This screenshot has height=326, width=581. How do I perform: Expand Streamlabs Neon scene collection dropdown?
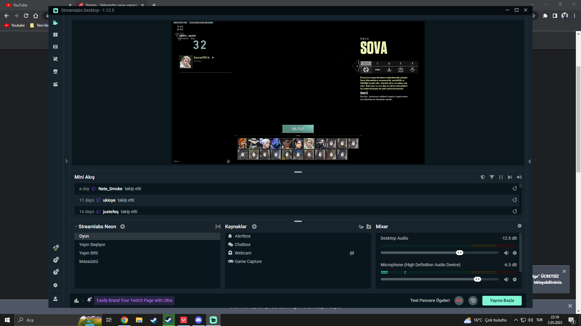pyautogui.click(x=76, y=227)
